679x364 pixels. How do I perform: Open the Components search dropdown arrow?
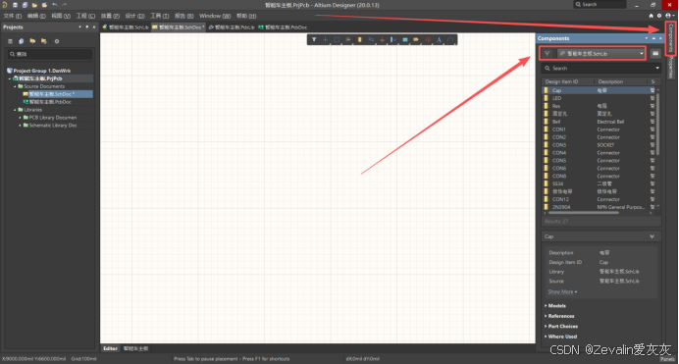pos(657,68)
